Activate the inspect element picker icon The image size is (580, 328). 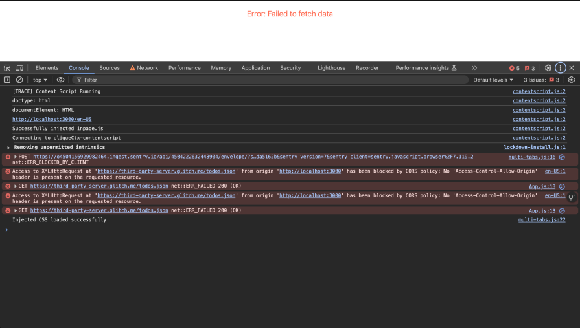pos(7,68)
